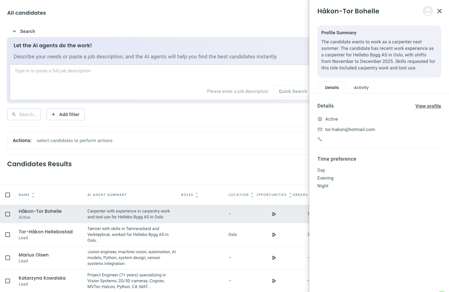Close the Håkon-Tor Bohelle side panel
The height and width of the screenshot is (292, 449).
(x=440, y=11)
